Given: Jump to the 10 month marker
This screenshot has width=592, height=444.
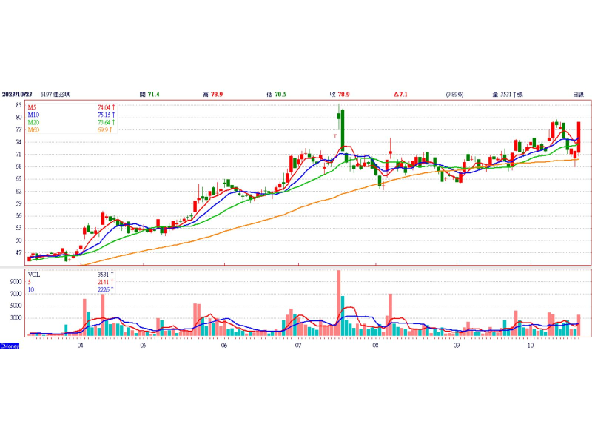Looking at the screenshot, I should [531, 346].
